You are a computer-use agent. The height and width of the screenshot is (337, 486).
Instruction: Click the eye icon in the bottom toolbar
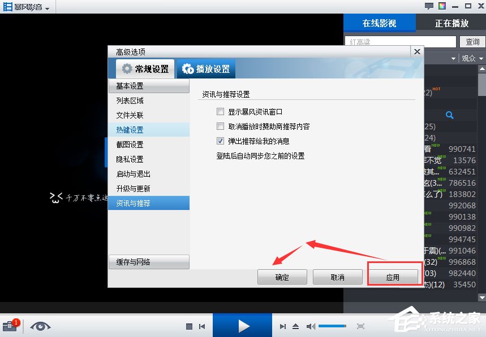40,326
